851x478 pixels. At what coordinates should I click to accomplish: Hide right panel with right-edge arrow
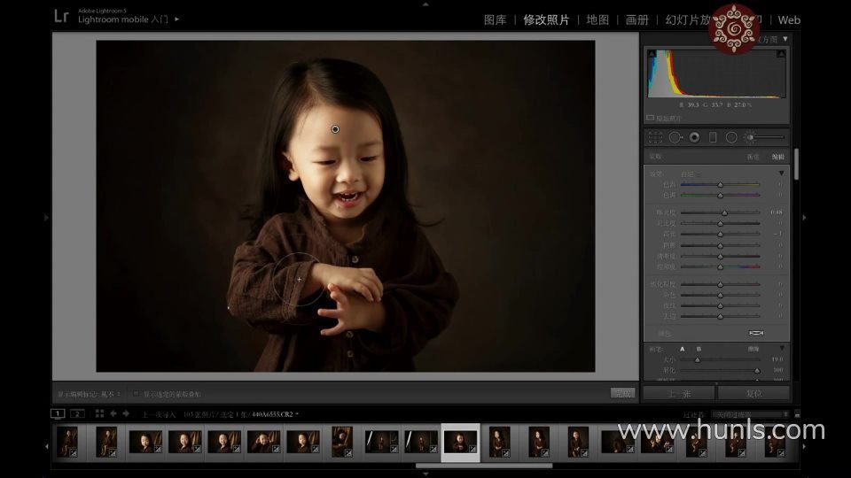804,218
